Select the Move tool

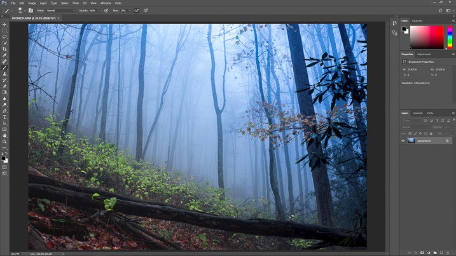click(4, 24)
